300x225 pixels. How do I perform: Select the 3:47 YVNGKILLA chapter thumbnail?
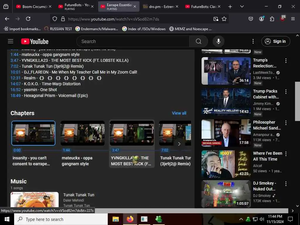point(132,133)
